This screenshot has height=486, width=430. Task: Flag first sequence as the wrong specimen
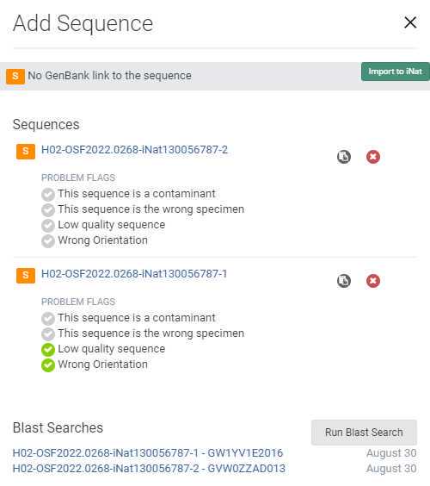click(x=48, y=210)
